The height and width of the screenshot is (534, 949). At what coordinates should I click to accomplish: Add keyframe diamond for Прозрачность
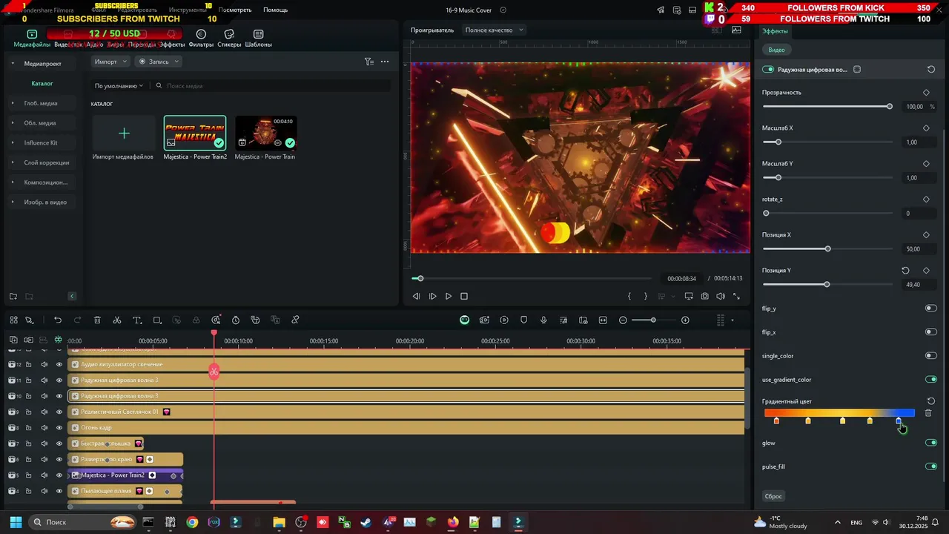[926, 93]
